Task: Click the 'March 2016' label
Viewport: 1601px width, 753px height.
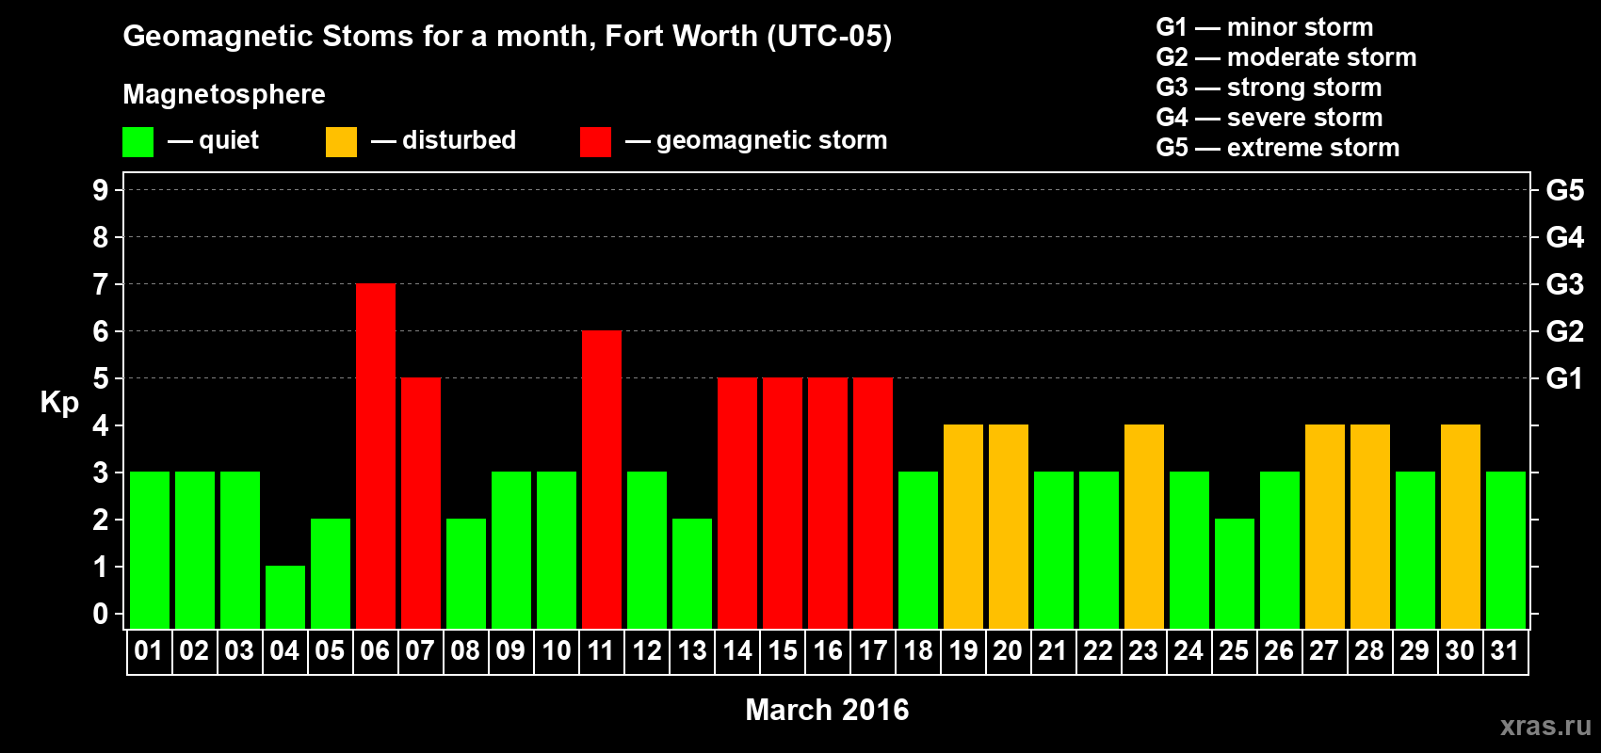Action: [827, 710]
